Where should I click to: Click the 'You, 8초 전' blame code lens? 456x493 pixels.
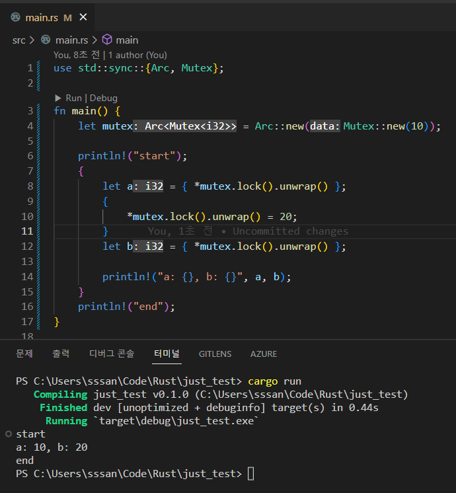click(77, 55)
